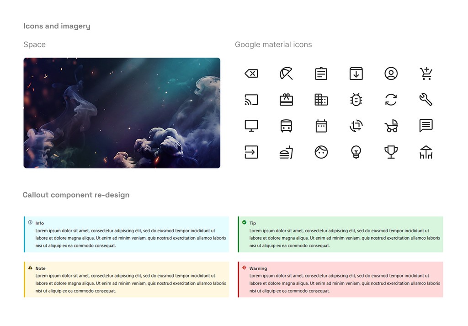
Task: Select the crop rotate icon
Action: tap(356, 126)
